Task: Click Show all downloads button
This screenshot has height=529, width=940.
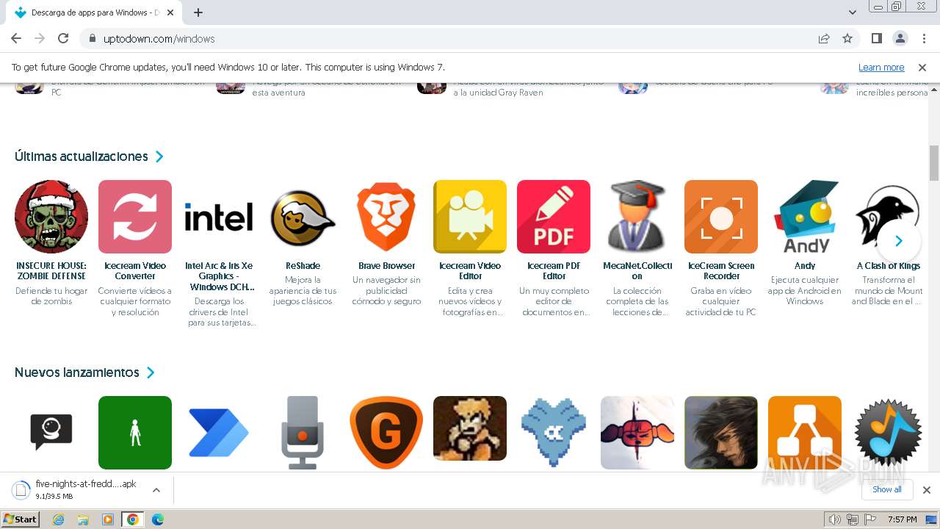Action: pyautogui.click(x=887, y=489)
